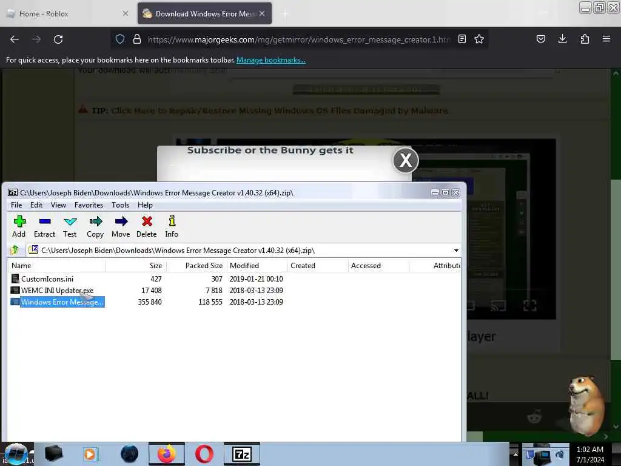This screenshot has width=621, height=466.
Task: Sort by the Size column header
Action: pyautogui.click(x=136, y=266)
